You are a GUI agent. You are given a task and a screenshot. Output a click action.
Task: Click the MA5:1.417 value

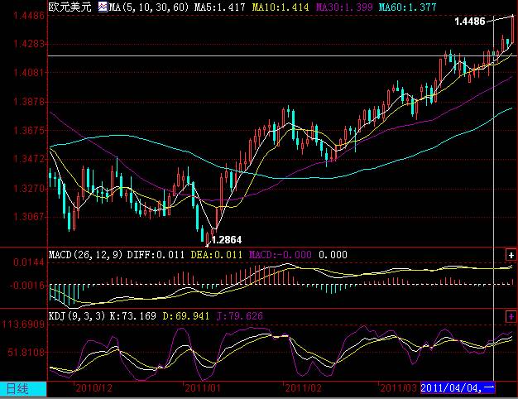point(219,7)
